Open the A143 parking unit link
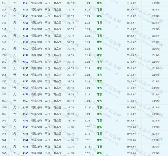The image size is (168, 156). click(25, 3)
